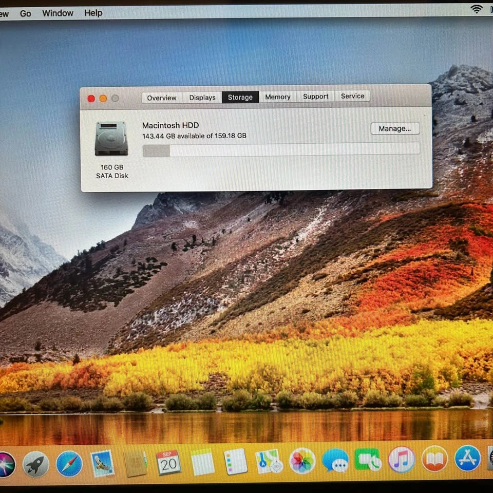Click the Macintosh HDD volume name
Viewport: 493px width, 493px height.
tap(170, 125)
